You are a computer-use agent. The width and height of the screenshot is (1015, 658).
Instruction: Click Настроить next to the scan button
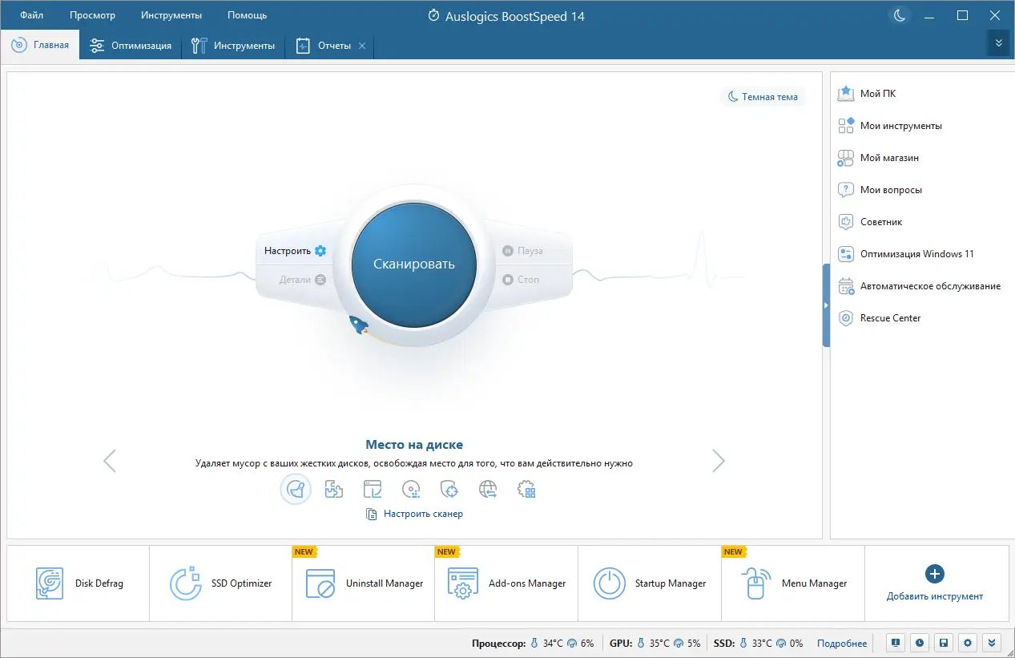295,251
